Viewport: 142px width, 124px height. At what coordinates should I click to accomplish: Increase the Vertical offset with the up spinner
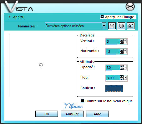click(122, 40)
